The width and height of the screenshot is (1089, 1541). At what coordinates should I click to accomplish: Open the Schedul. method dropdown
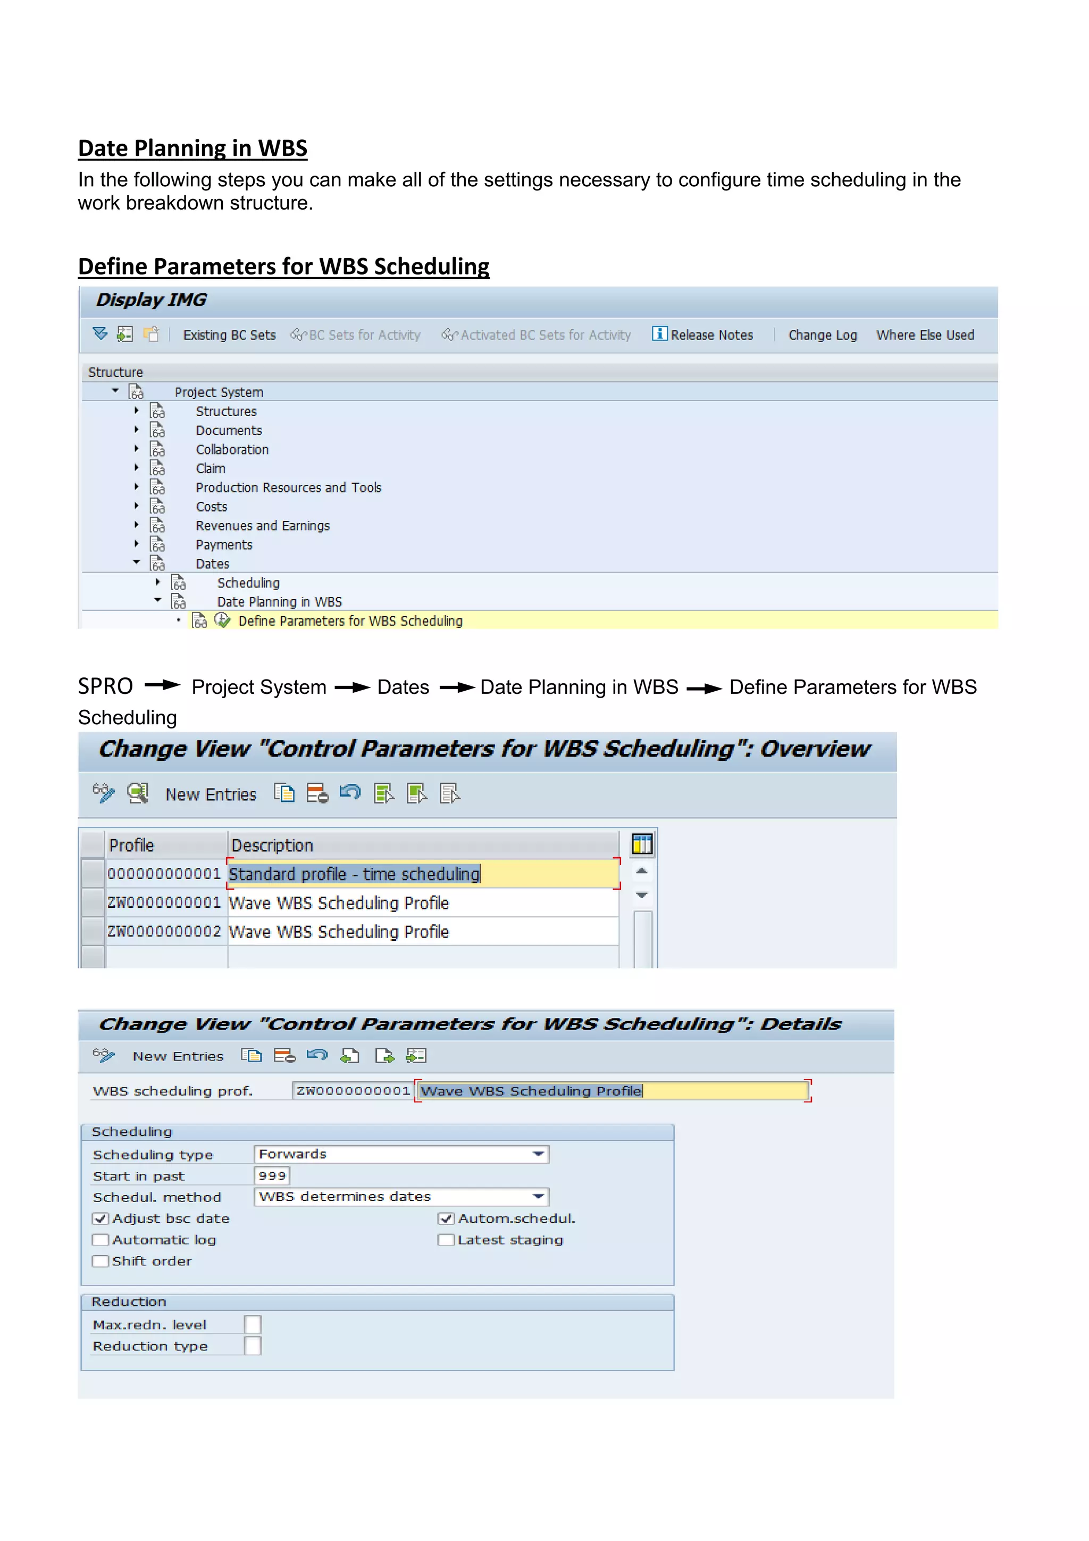click(538, 1197)
